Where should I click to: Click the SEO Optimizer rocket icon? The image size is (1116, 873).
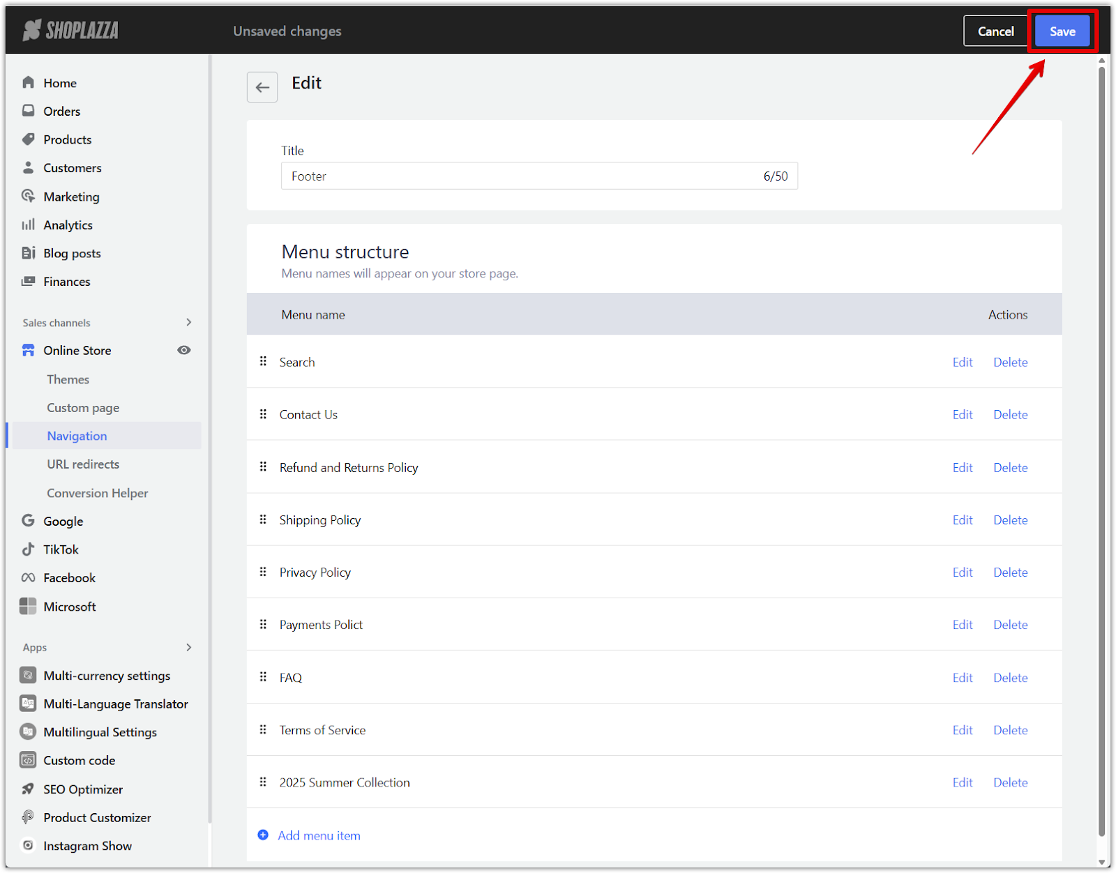click(x=28, y=789)
